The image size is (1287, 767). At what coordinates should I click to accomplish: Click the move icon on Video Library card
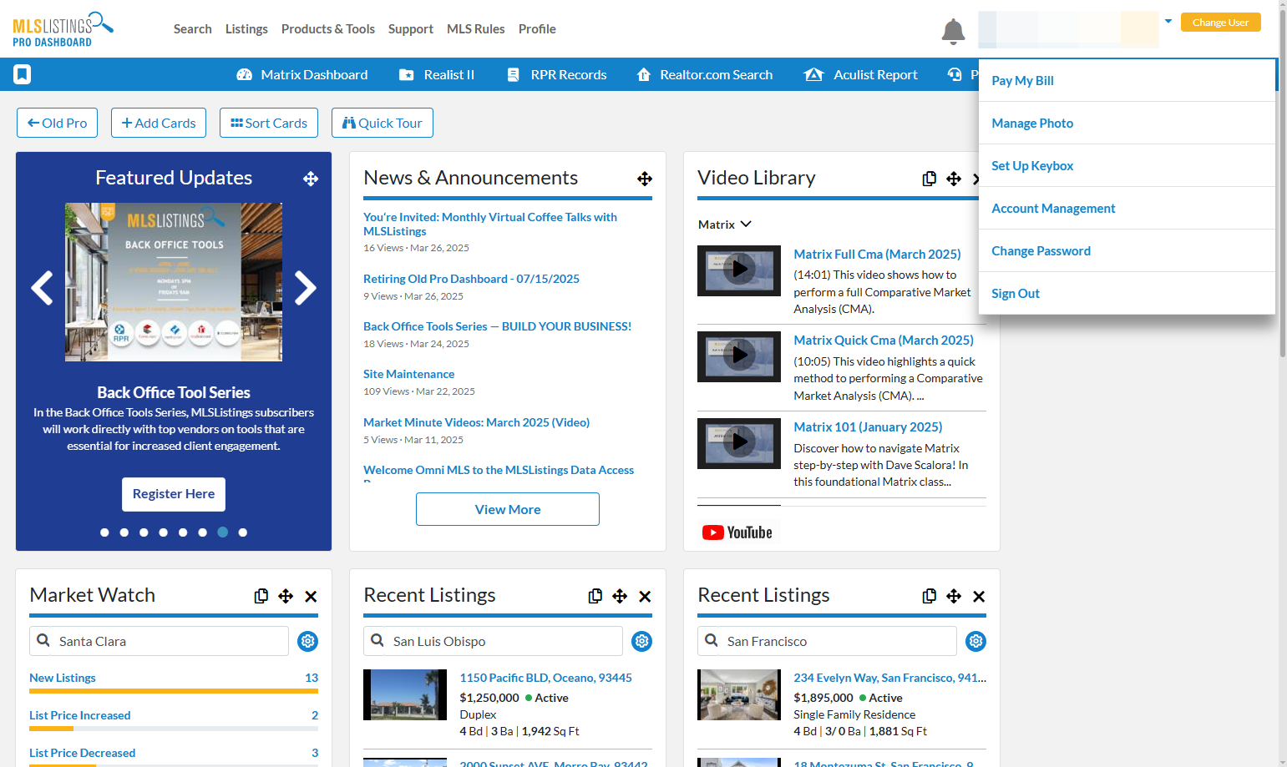954,179
